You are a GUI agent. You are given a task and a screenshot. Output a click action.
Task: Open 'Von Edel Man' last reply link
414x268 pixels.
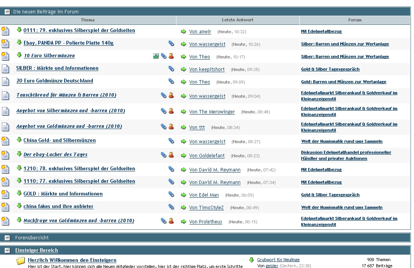(x=204, y=195)
